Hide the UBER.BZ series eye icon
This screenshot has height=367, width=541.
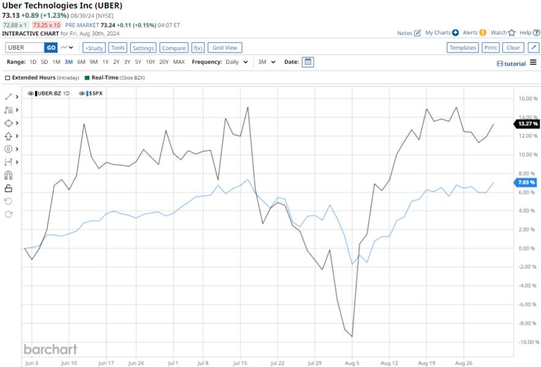click(x=31, y=94)
